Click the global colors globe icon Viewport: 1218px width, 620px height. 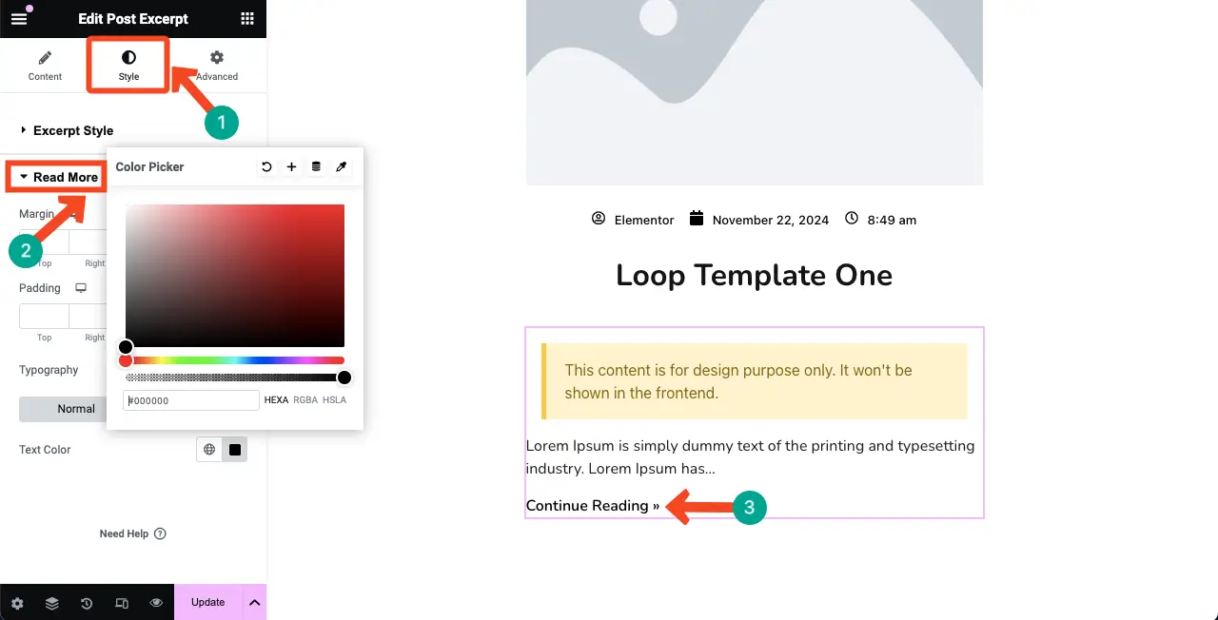pos(209,450)
